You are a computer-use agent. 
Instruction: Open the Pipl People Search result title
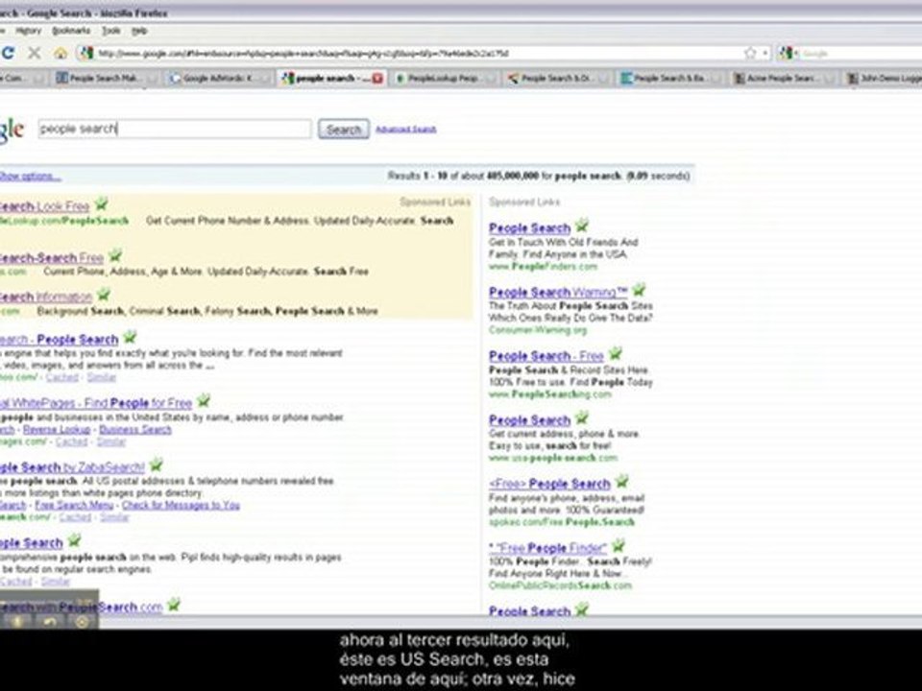[x=31, y=543]
